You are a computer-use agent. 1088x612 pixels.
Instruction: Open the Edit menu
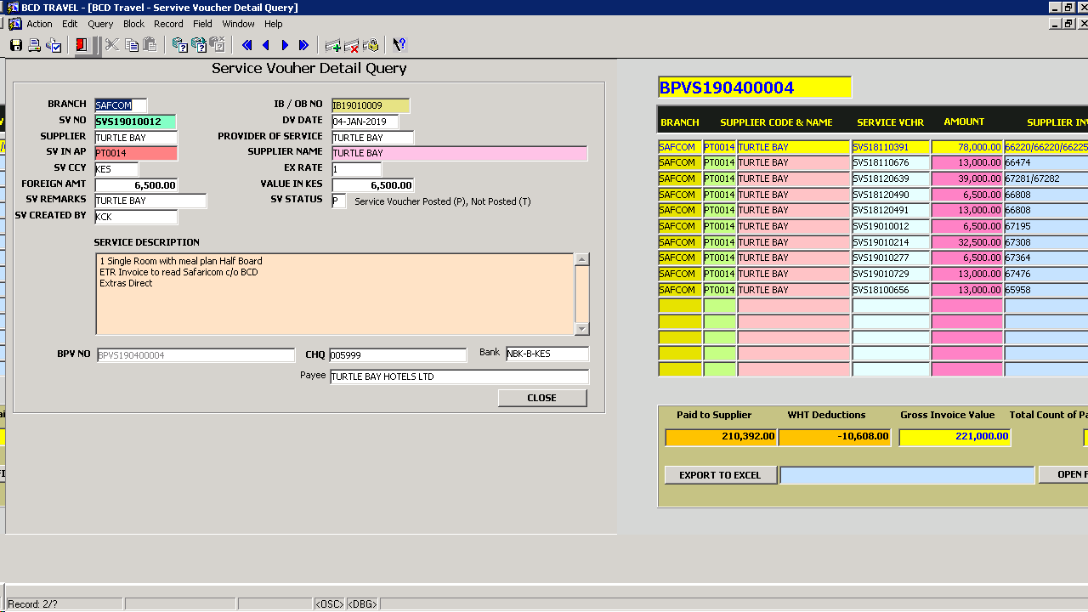click(x=70, y=24)
